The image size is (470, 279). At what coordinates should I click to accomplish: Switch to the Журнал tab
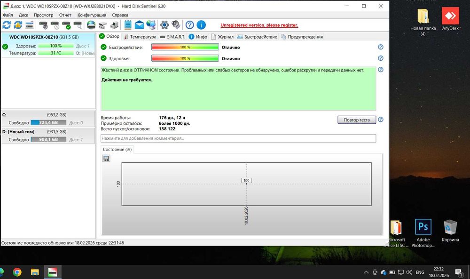point(222,37)
